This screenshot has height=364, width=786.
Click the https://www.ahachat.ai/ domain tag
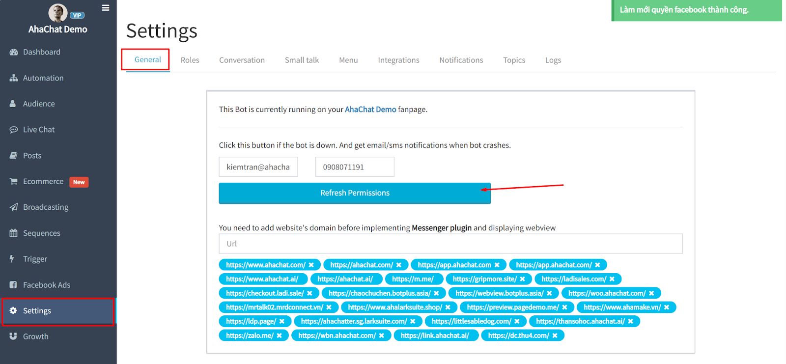[x=263, y=279]
